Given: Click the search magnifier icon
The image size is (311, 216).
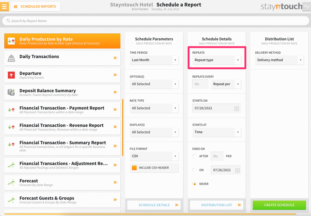Looking at the screenshot, I should (8, 21).
